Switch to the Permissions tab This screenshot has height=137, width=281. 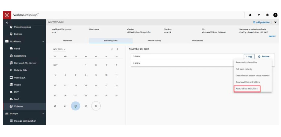point(197,41)
